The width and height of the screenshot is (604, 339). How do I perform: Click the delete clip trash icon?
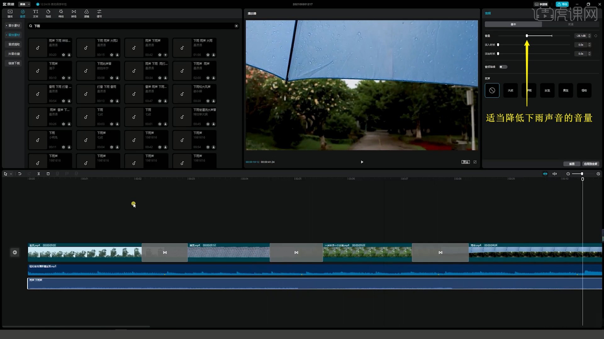[48, 174]
